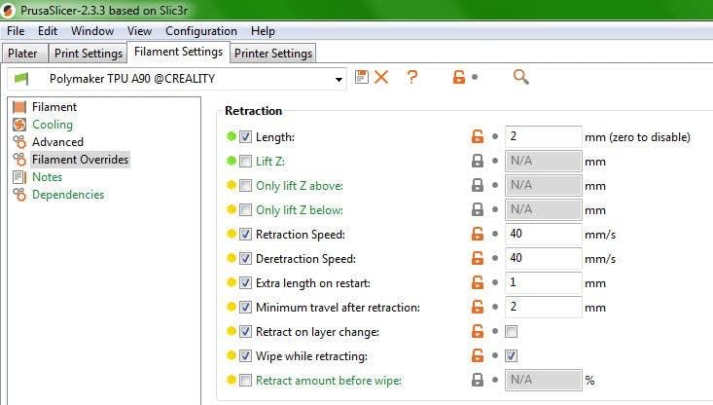This screenshot has height=405, width=713.
Task: Click the search magnifier icon
Action: click(x=520, y=77)
